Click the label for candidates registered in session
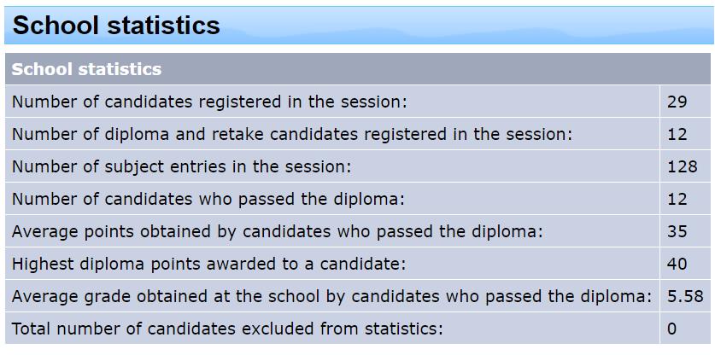The width and height of the screenshot is (715, 355). click(208, 102)
